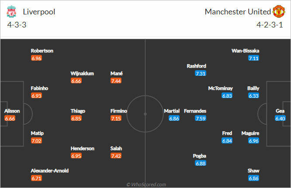Select Firmino's 7.15 rating badge
291x188 pixels.
116,118
